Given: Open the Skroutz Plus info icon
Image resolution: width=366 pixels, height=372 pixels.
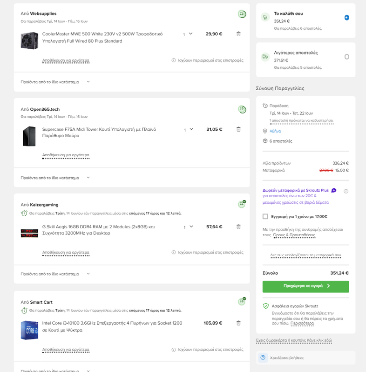Looking at the screenshot, I should [x=346, y=191].
